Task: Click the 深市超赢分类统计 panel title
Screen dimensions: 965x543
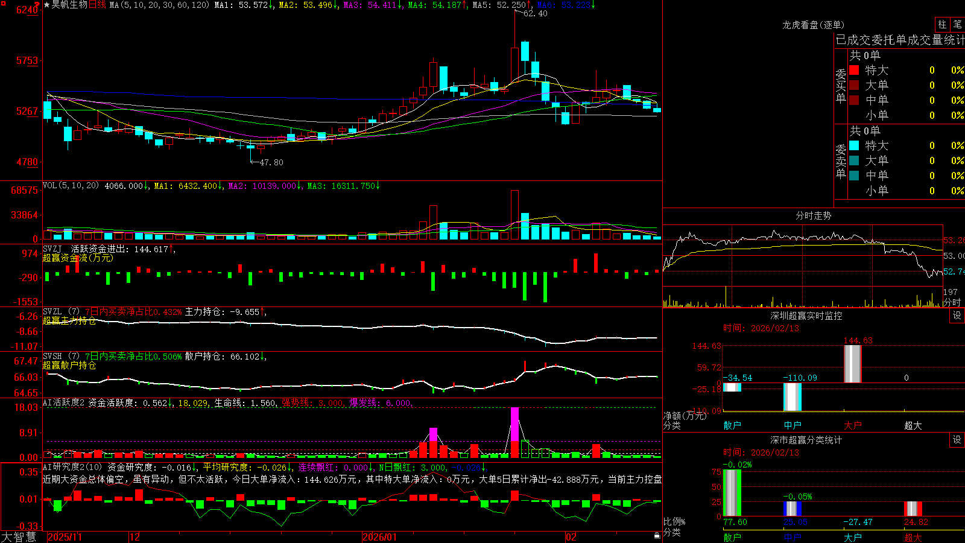Action: coord(806,440)
